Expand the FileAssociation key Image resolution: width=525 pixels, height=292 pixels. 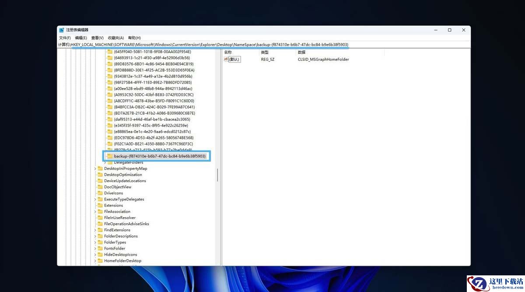point(95,211)
